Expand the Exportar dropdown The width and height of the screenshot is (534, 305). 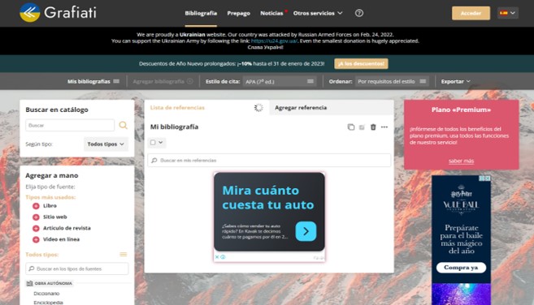pyautogui.click(x=455, y=81)
